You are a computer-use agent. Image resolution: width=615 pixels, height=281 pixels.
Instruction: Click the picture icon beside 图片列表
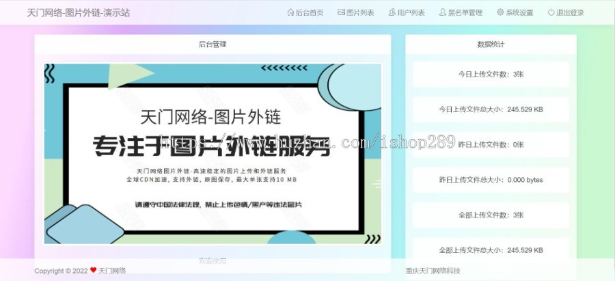point(341,12)
